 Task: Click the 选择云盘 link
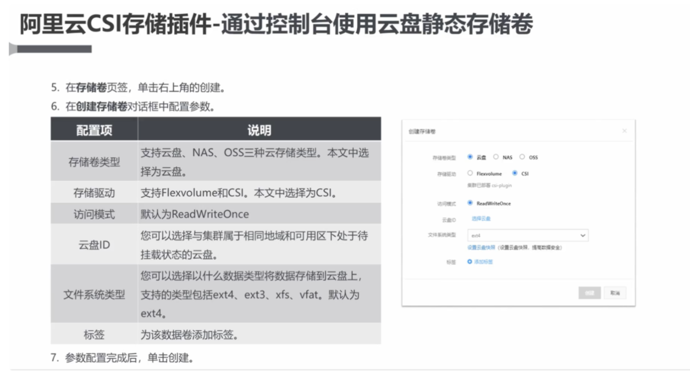point(481,219)
